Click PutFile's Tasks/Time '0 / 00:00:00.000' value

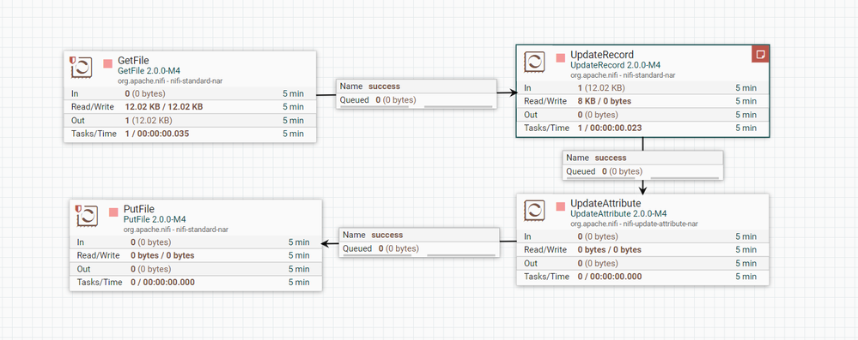click(x=162, y=282)
